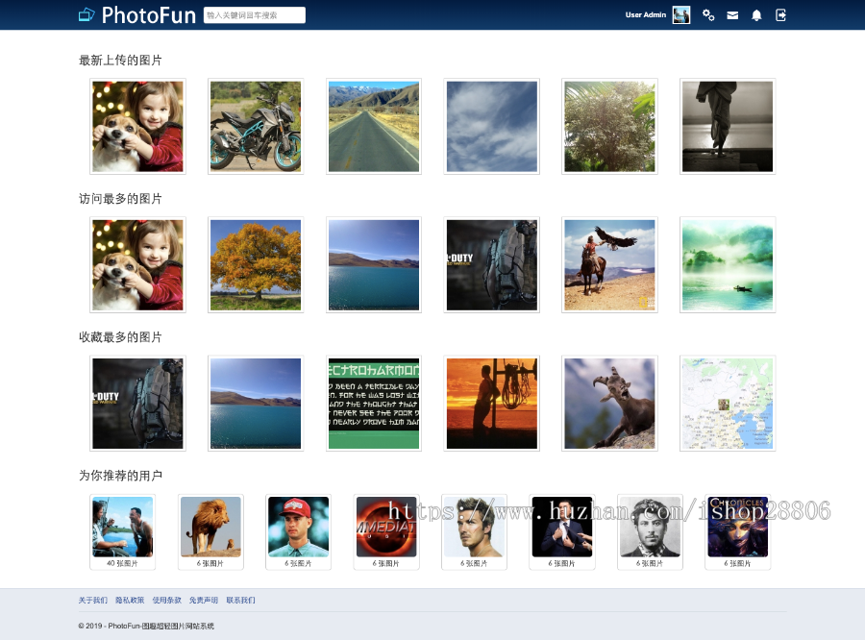Open the desert road photo thumbnail

tap(374, 126)
